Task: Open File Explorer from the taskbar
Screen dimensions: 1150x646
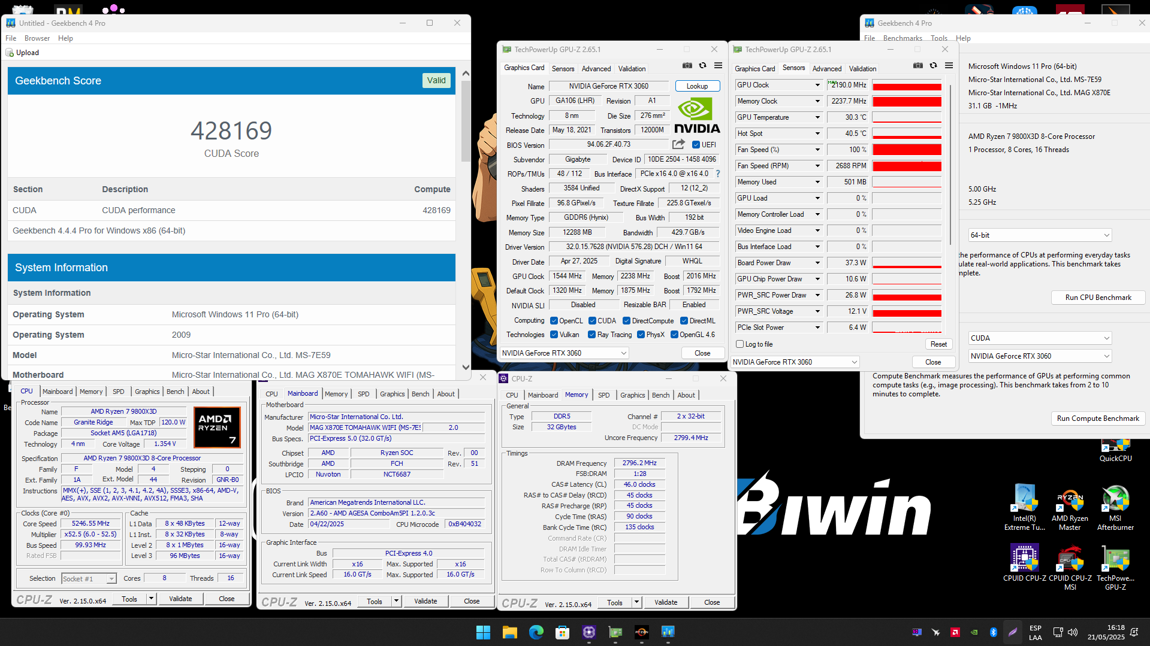Action: pos(509,632)
